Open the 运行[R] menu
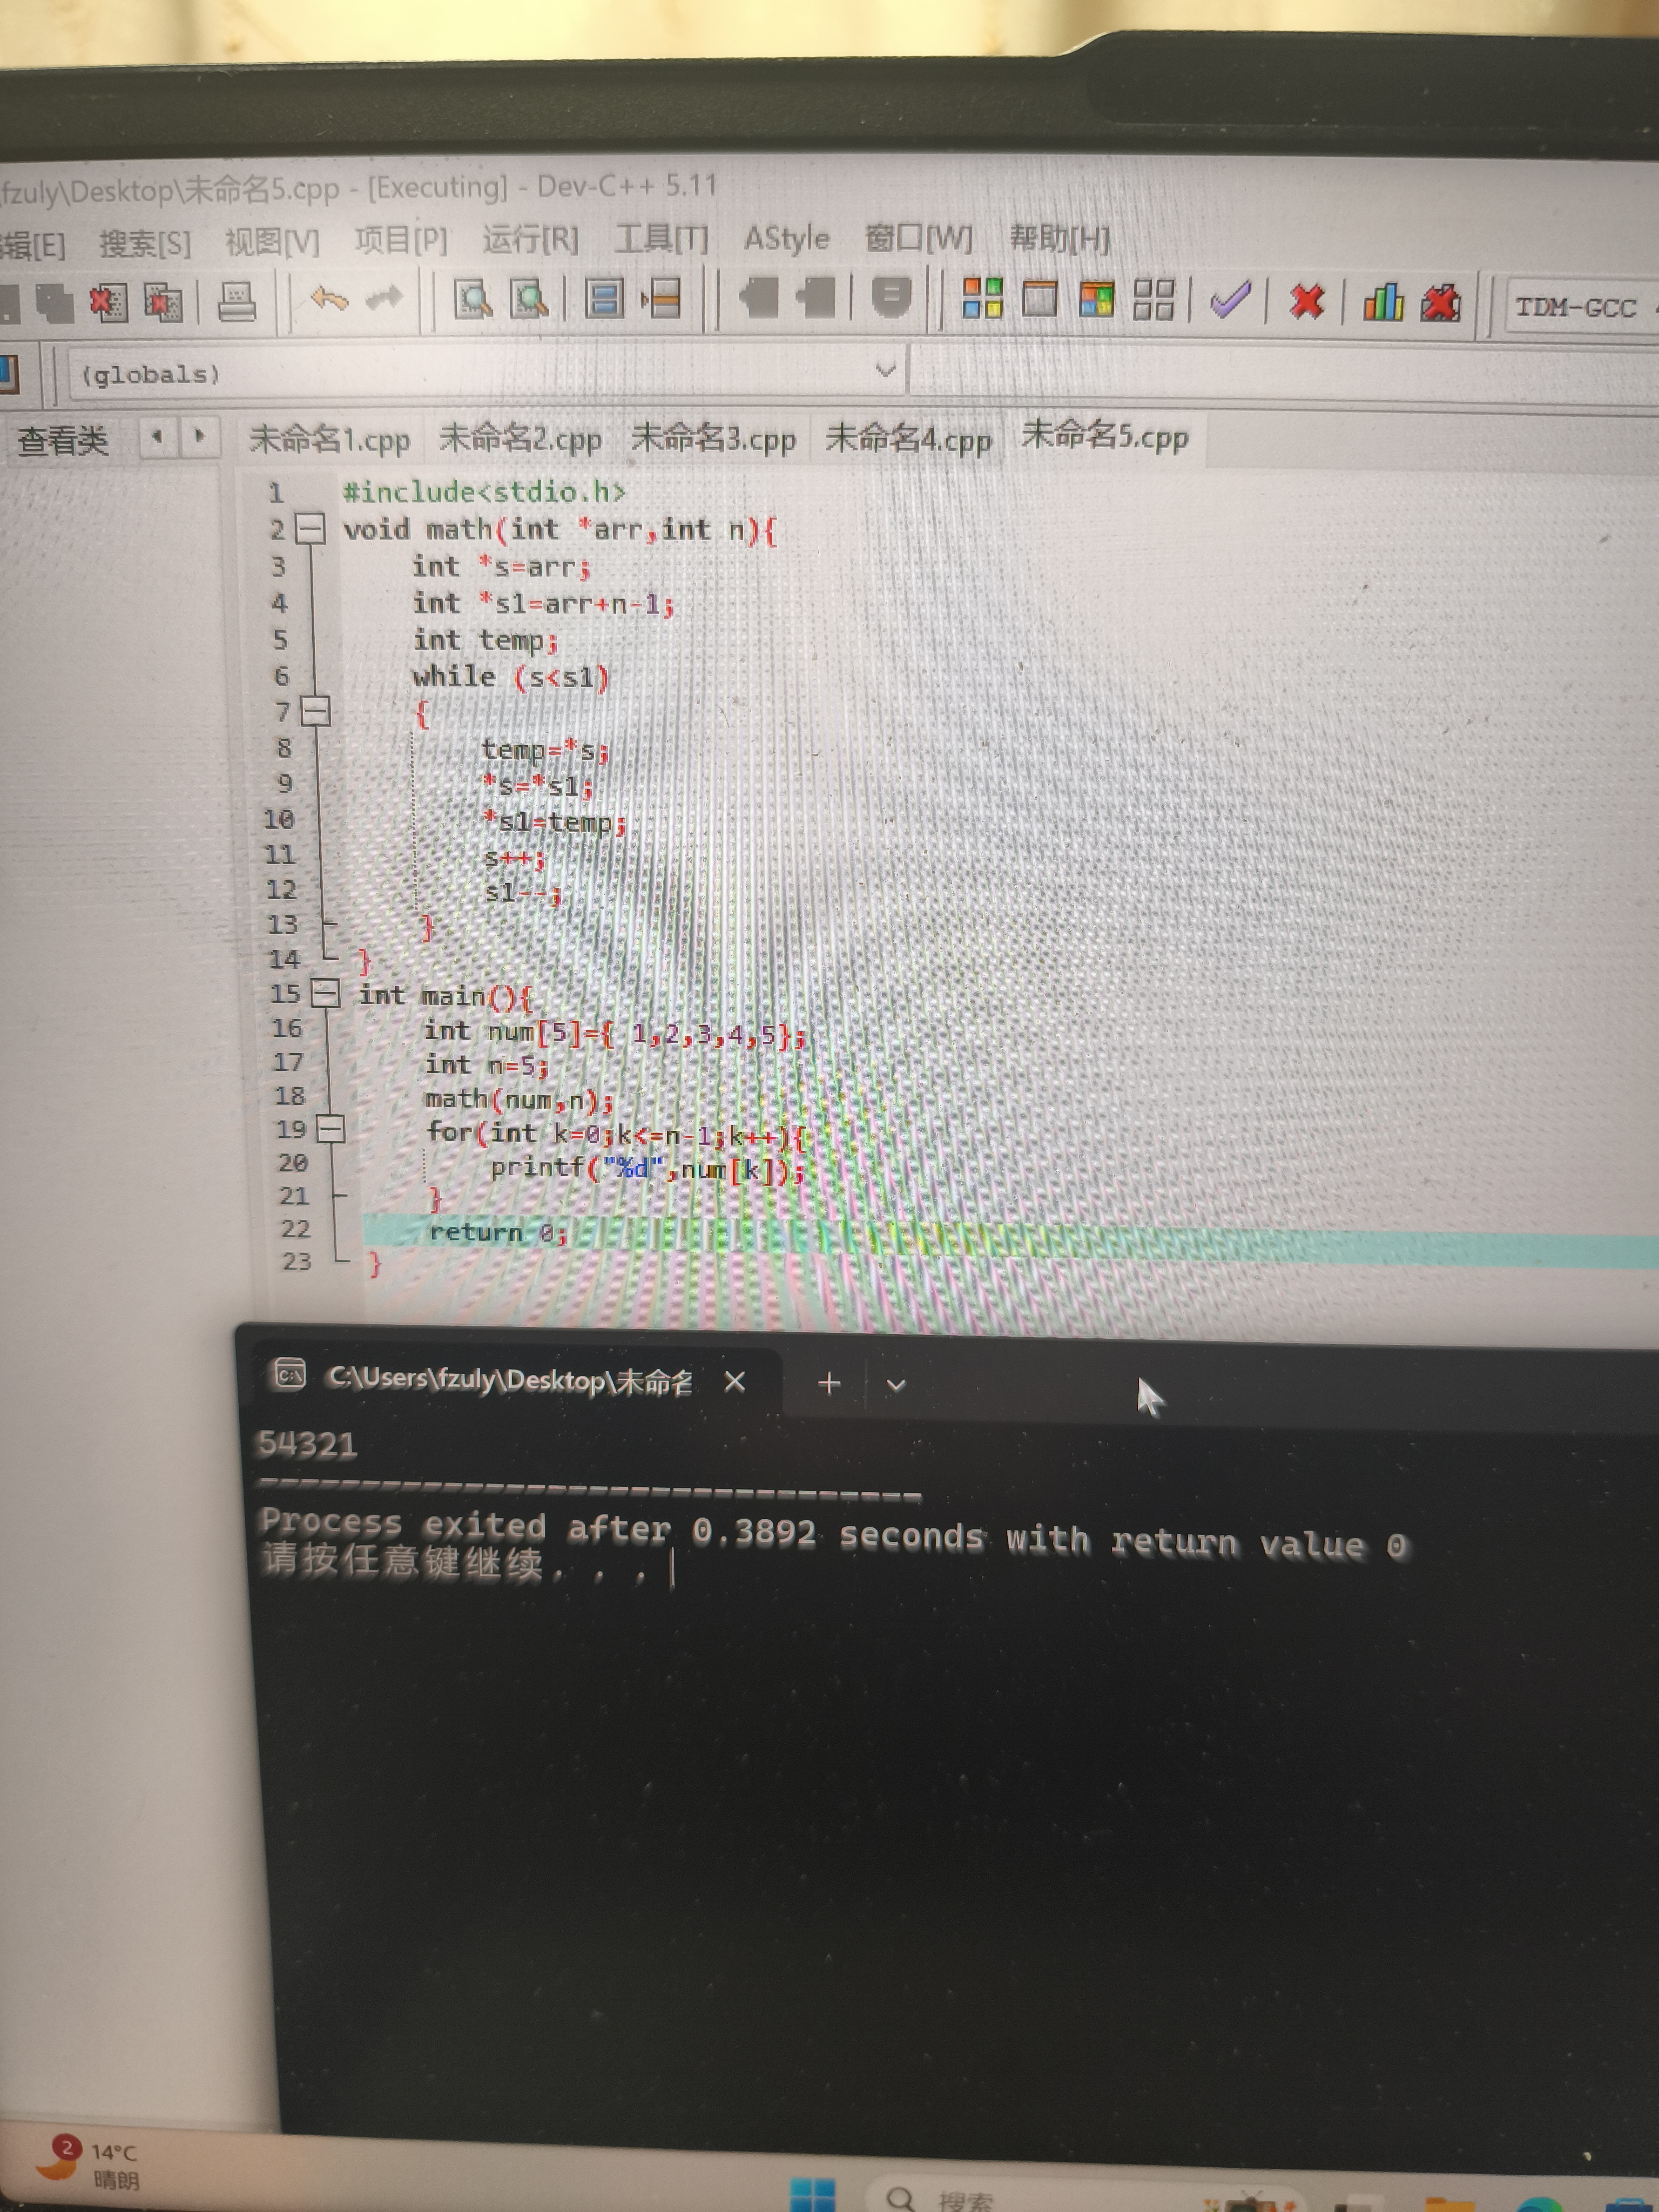Viewport: 1659px width, 2212px height. pyautogui.click(x=530, y=240)
